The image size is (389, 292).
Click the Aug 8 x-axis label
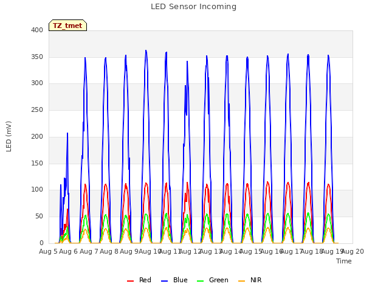(109, 251)
